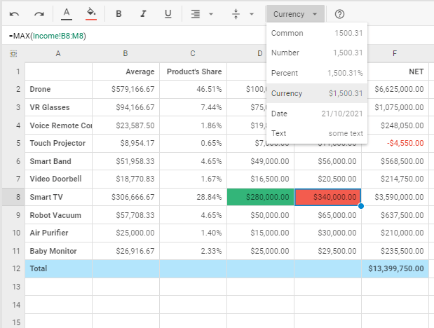The height and width of the screenshot is (328, 434).
Task: Open the fill color bucket tool
Action: (x=91, y=14)
